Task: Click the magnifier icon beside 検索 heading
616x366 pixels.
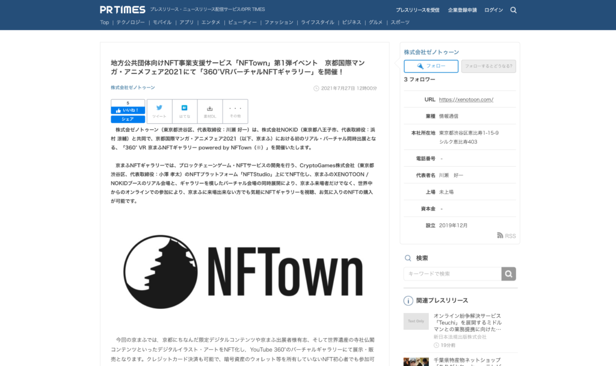Action: pyautogui.click(x=408, y=258)
